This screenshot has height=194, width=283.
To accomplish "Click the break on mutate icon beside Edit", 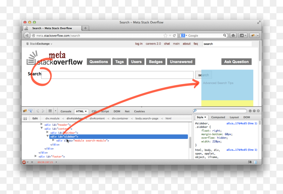I will [x=25, y=119].
